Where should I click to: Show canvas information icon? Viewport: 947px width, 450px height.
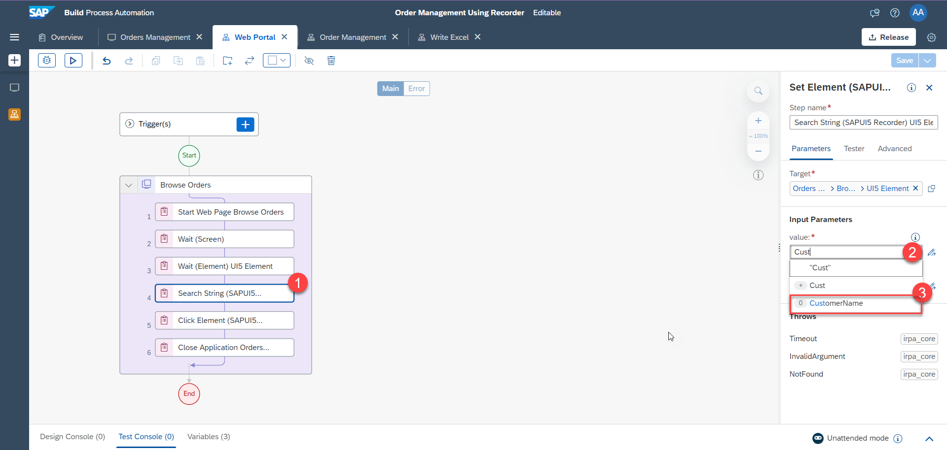pos(758,175)
